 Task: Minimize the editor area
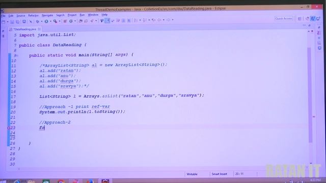point(304,25)
